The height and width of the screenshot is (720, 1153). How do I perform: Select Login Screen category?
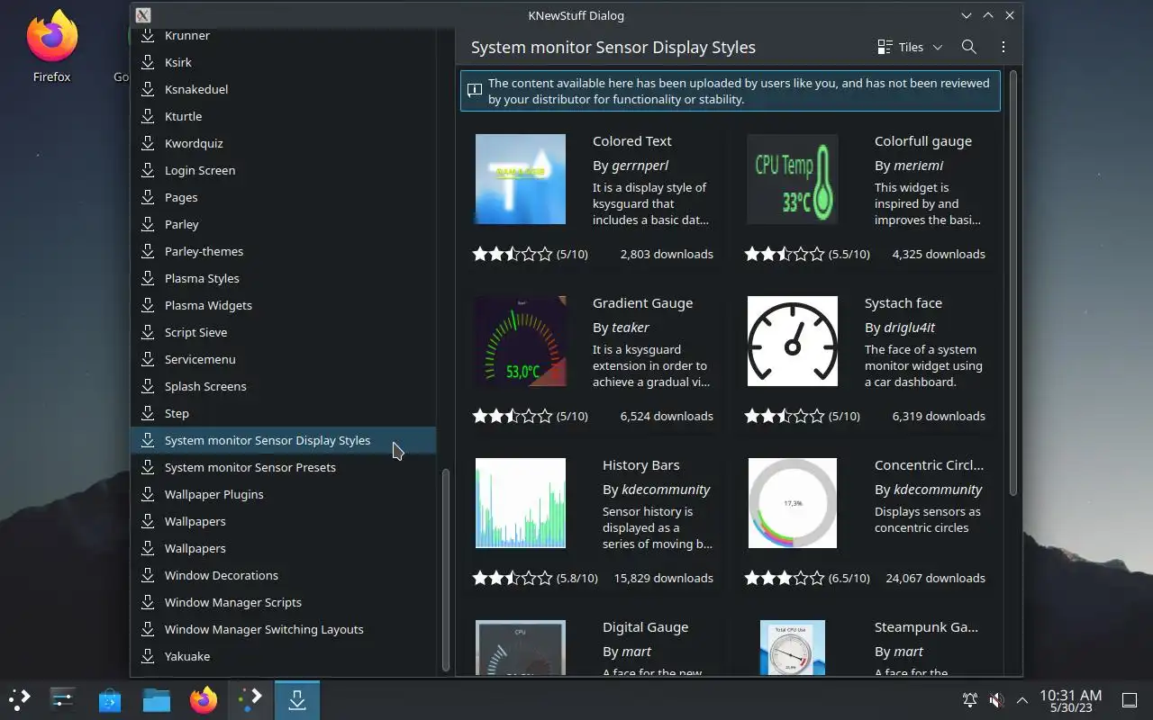tap(283, 170)
